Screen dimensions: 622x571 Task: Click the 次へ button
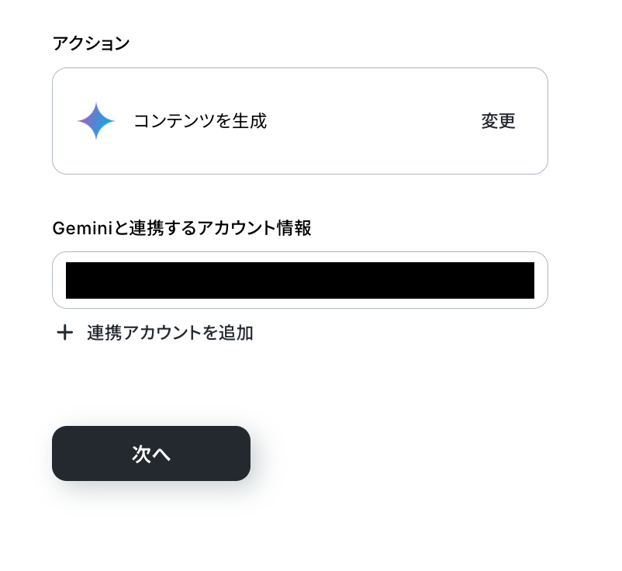[x=151, y=454]
